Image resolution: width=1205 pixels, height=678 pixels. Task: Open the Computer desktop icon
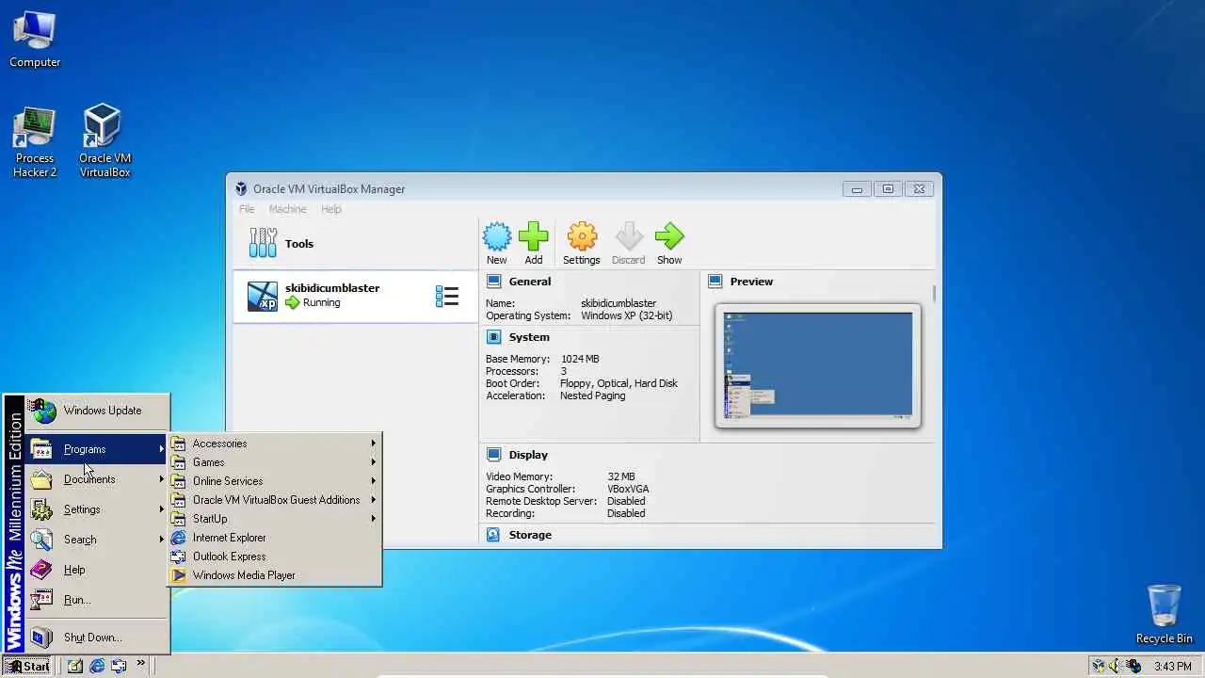[35, 40]
